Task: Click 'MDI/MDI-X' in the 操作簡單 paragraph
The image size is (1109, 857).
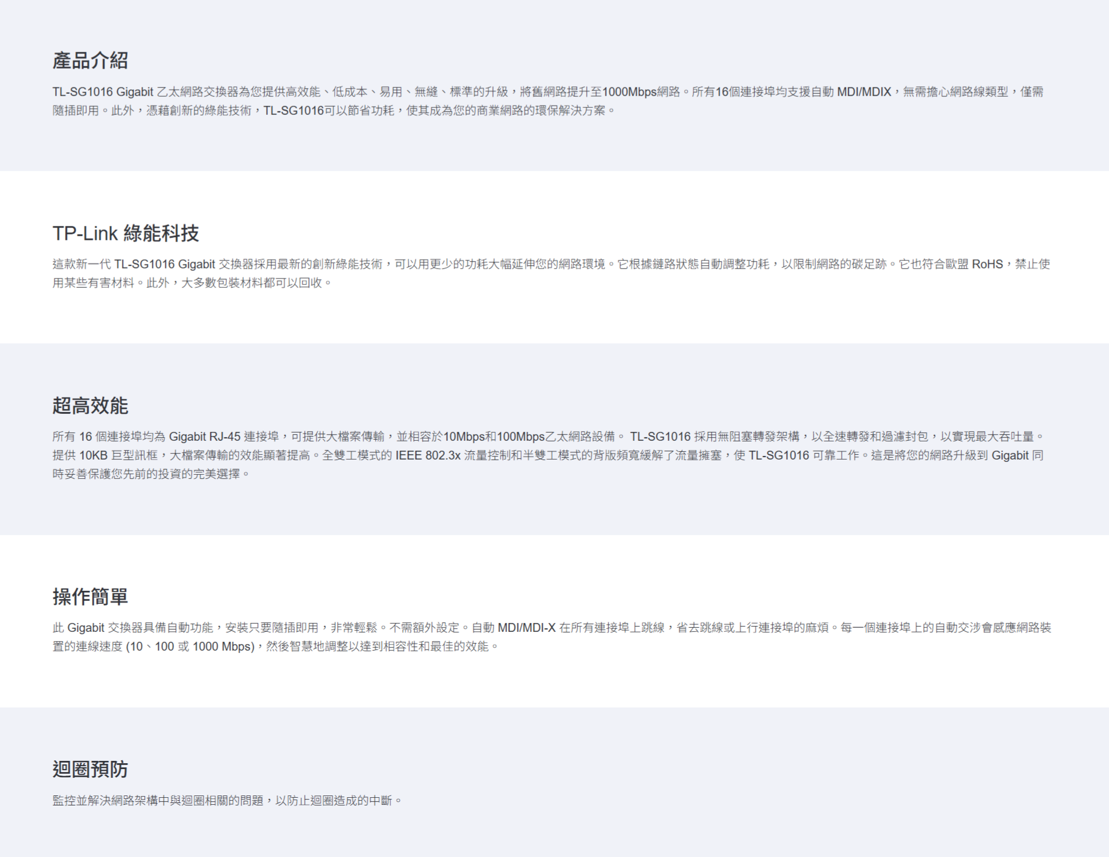Action: click(526, 628)
